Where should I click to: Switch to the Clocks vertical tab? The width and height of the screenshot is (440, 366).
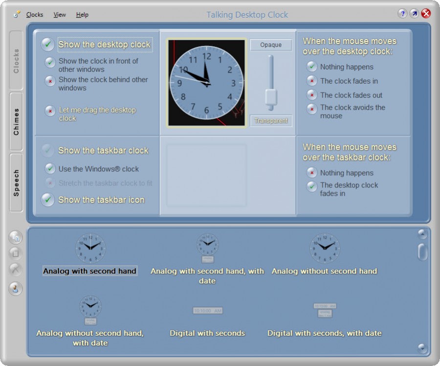16,61
